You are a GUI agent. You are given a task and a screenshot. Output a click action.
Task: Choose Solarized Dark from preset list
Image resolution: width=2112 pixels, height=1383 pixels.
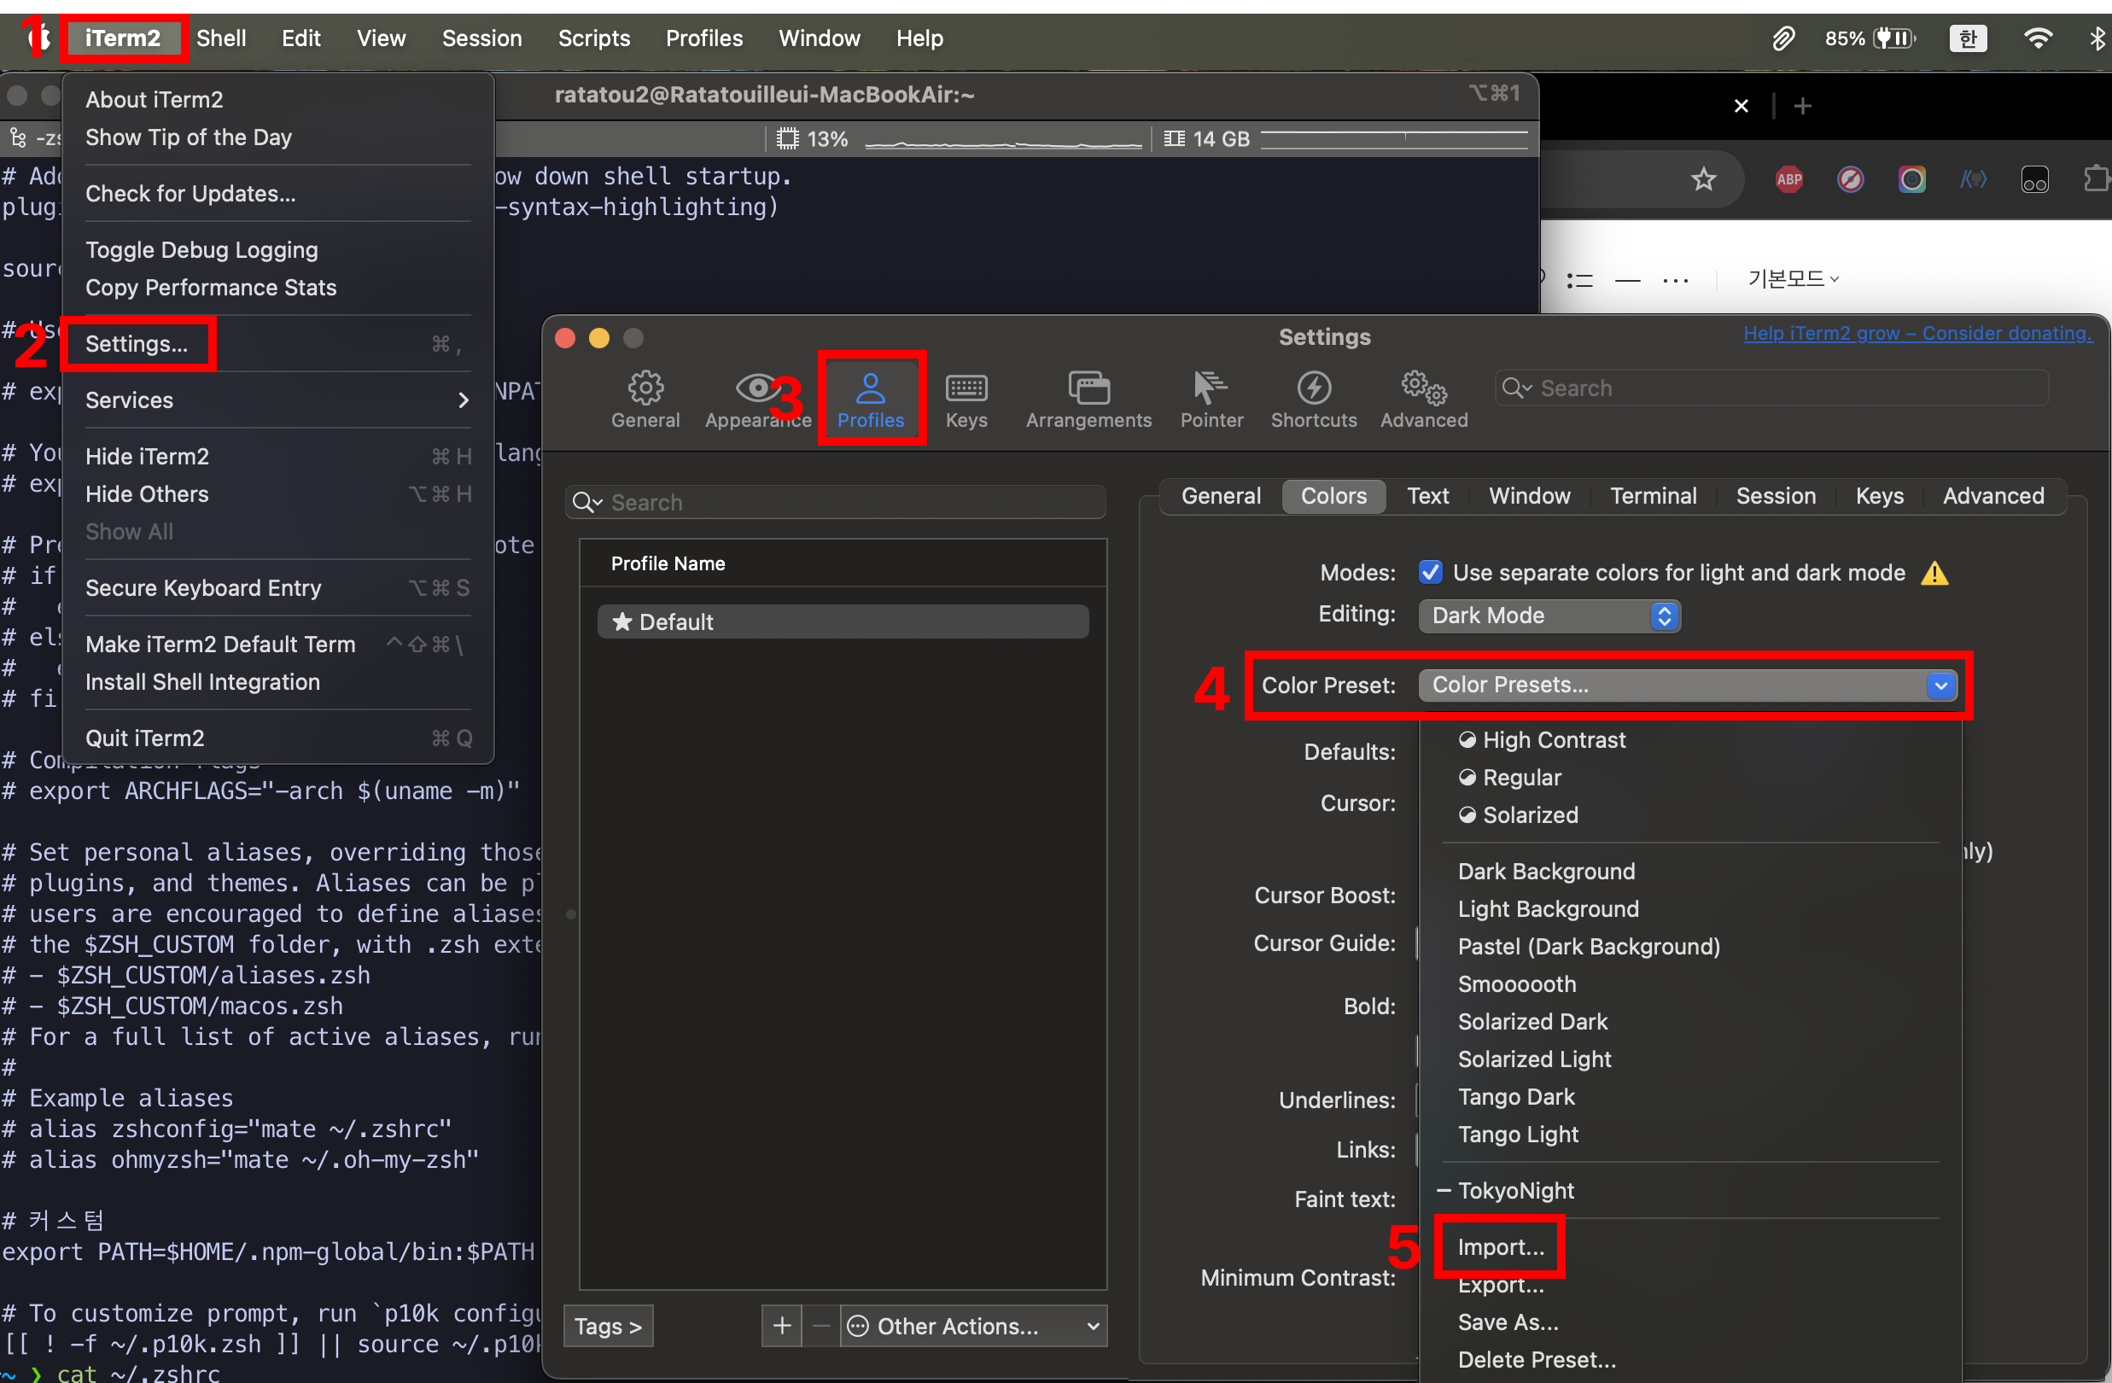coord(1532,1021)
